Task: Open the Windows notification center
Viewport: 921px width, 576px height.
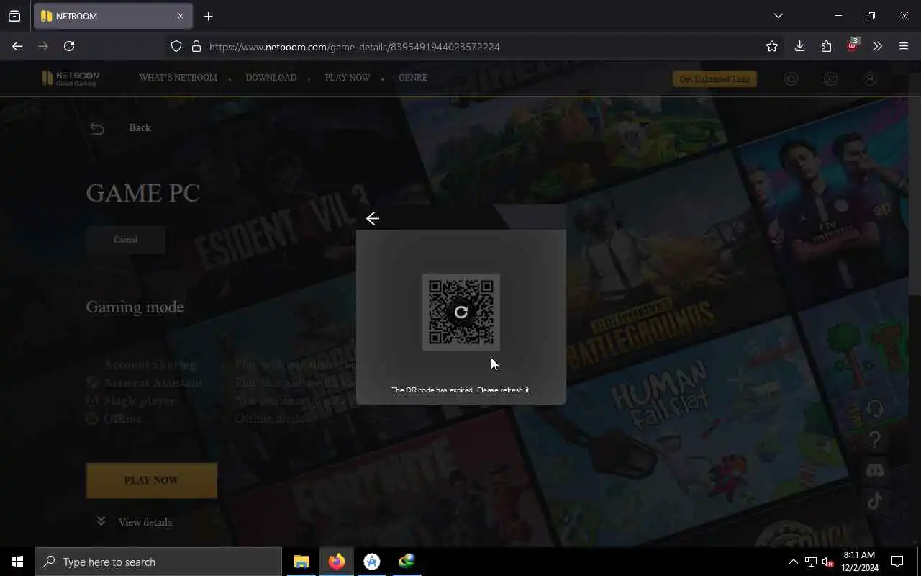Action: 897,562
